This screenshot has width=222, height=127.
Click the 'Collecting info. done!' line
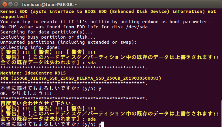click(x=30, y=47)
